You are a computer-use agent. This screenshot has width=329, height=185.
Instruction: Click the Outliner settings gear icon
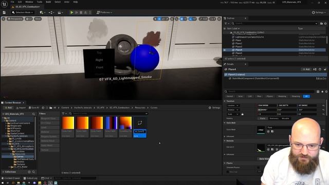(x=325, y=24)
